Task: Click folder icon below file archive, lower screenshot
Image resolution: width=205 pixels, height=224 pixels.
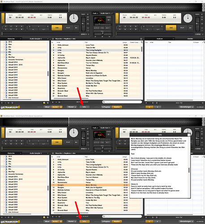Action: point(44,217)
